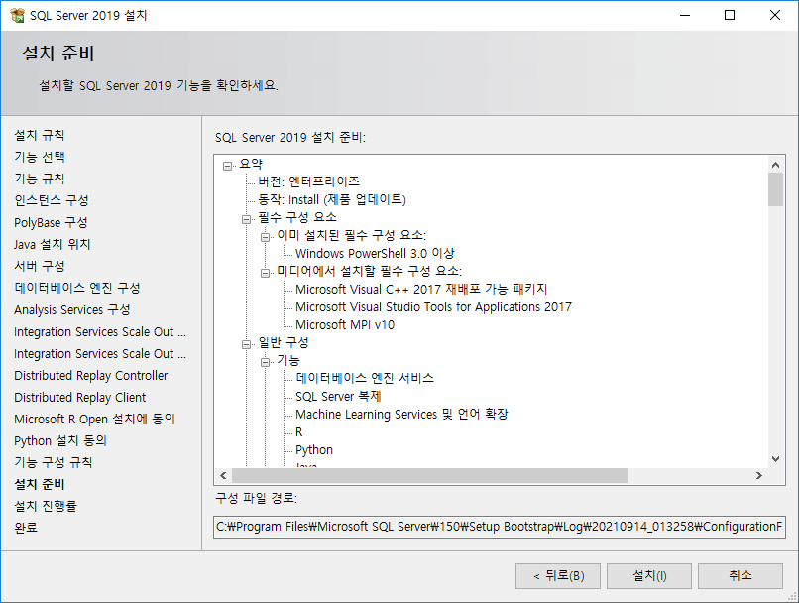Screen dimensions: 799x603
Task: Start installation with the 설치(I) button
Action: (649, 576)
